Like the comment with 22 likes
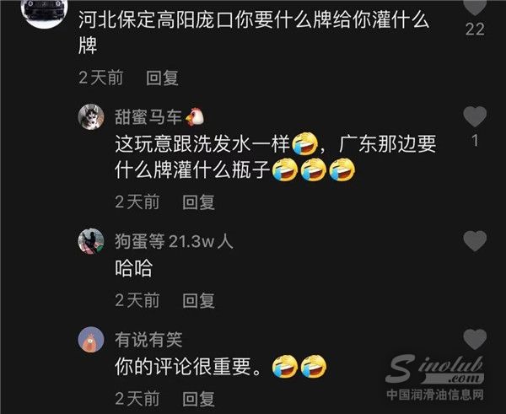The height and width of the screenshot is (414, 506). (475, 7)
